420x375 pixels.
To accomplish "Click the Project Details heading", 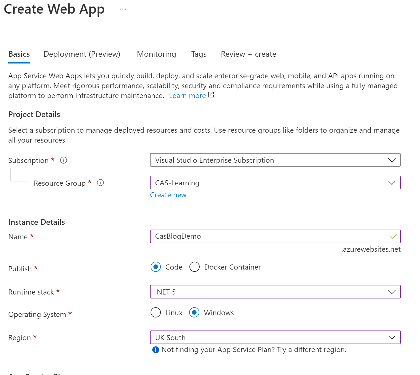I will [34, 115].
